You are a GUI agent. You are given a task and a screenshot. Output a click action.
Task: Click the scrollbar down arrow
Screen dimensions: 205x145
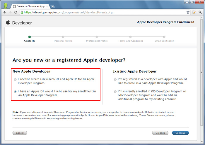click(x=202, y=141)
